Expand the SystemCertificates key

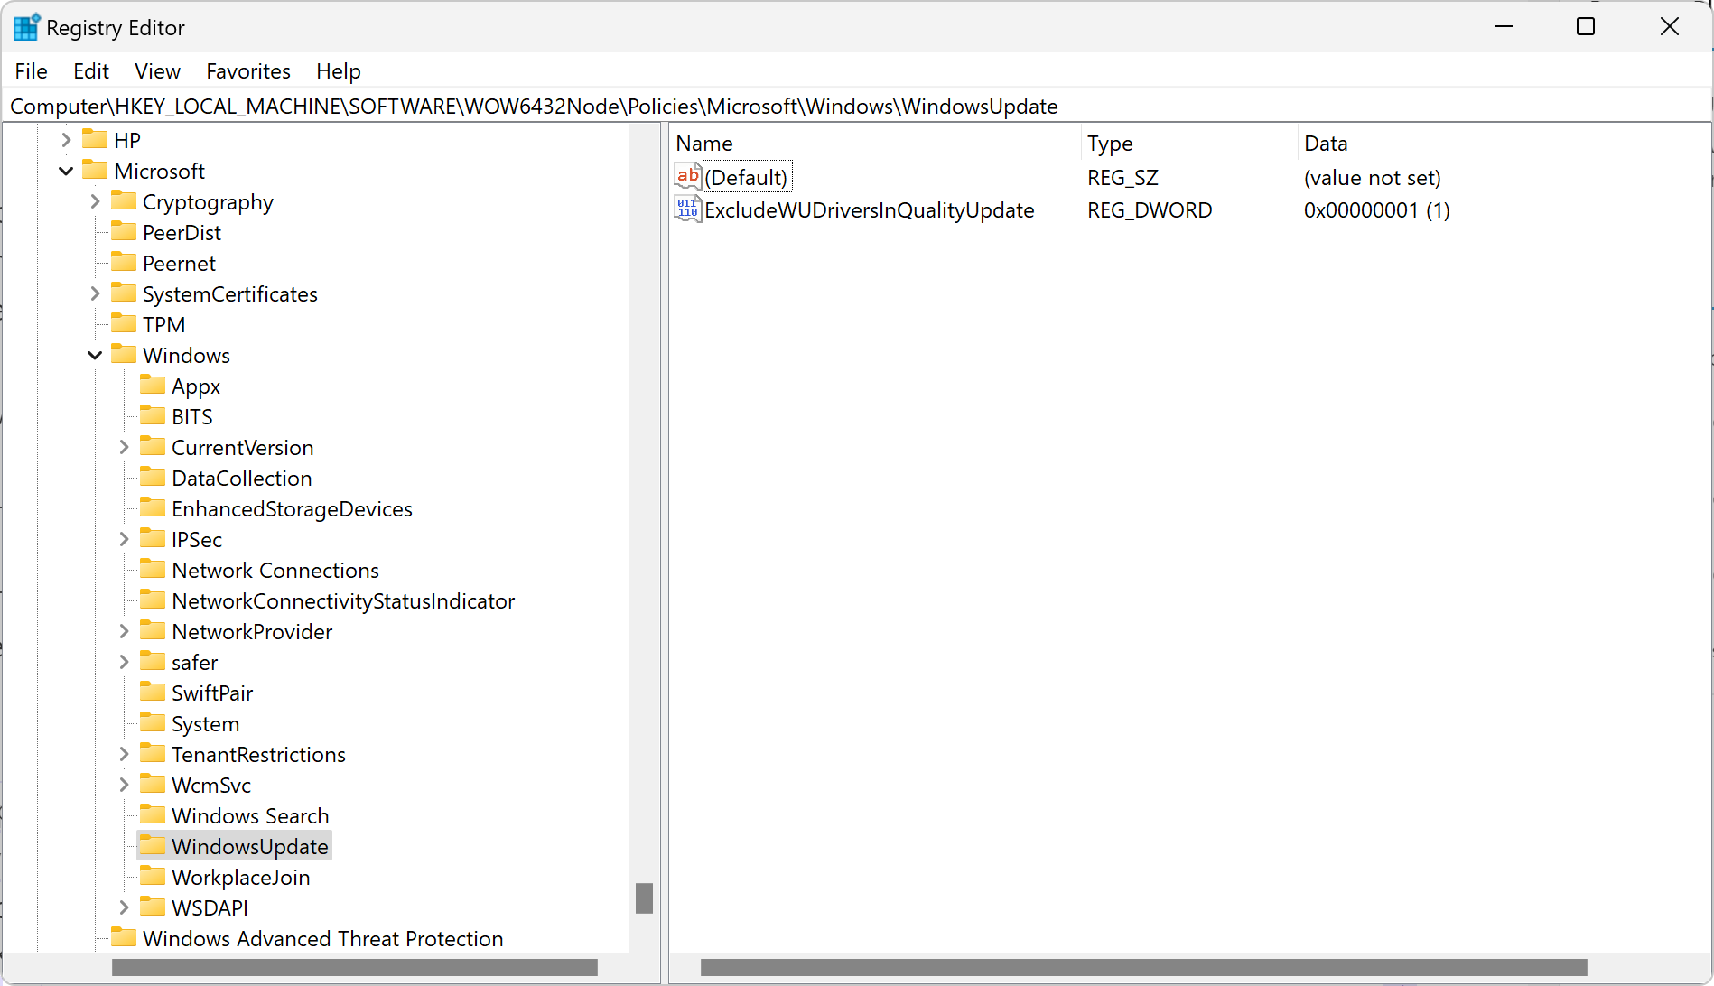point(95,293)
